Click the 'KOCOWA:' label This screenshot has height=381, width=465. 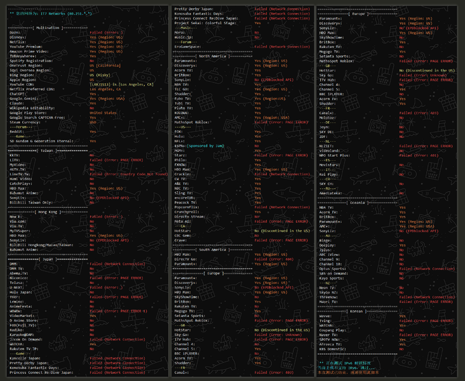[x=182, y=113]
